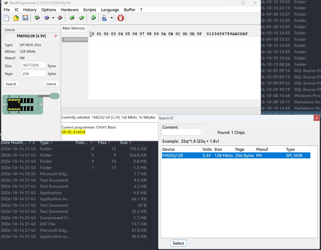The height and width of the screenshot is (250, 321).
Task: Click the Folders column filter icon
Action: tap(91, 142)
